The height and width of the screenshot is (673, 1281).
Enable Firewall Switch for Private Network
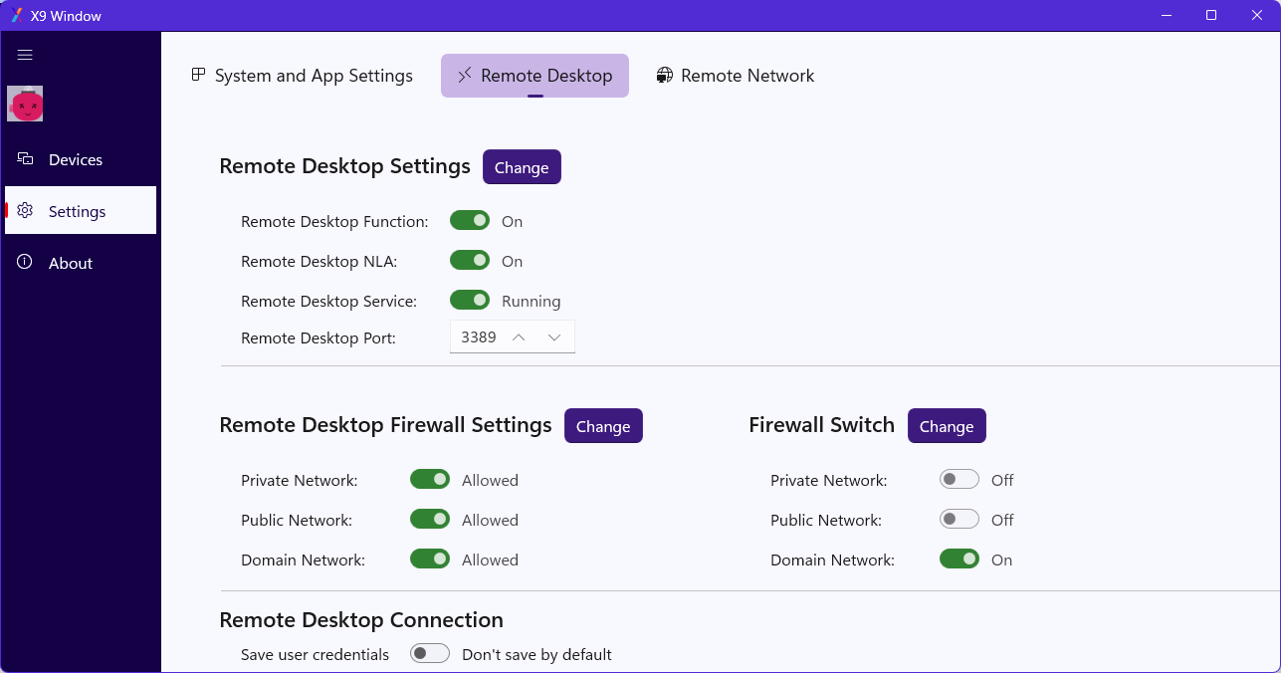point(960,480)
